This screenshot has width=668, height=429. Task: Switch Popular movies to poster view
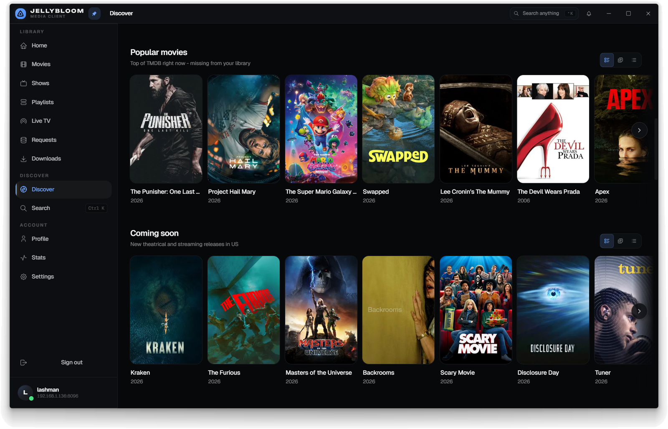pos(620,60)
